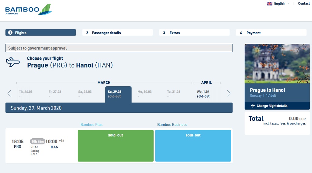This screenshot has height=173, width=312.
Task: Click the Boeing B787 aircraft label
Action: pos(35,152)
